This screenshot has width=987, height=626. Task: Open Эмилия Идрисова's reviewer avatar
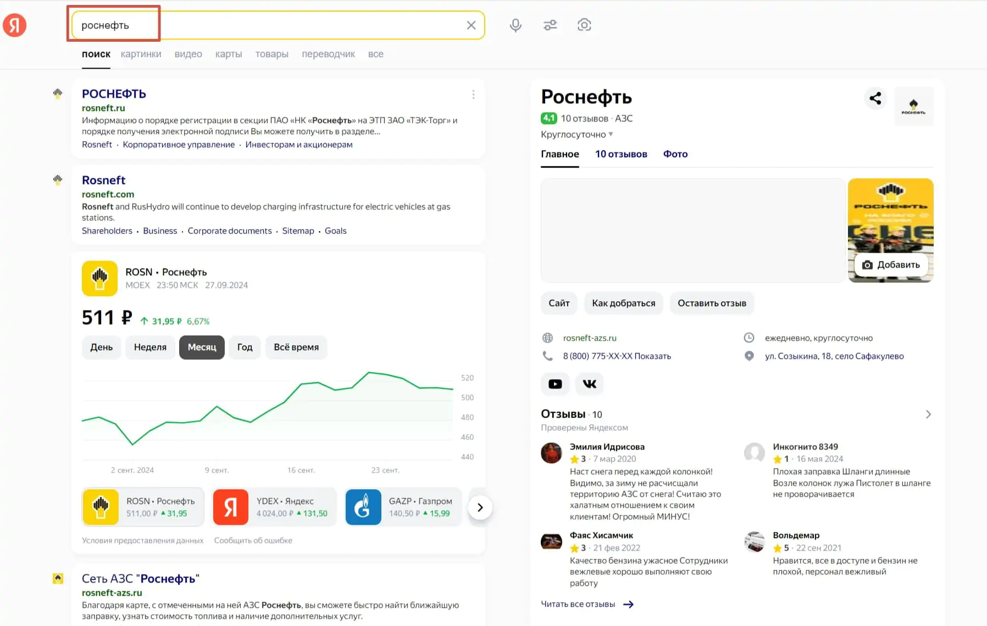[x=551, y=453]
